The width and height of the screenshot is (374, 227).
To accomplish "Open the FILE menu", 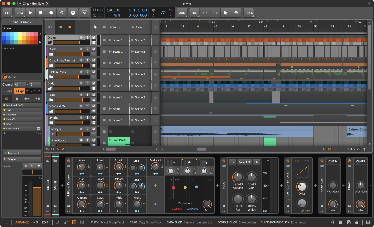I will (7, 13).
